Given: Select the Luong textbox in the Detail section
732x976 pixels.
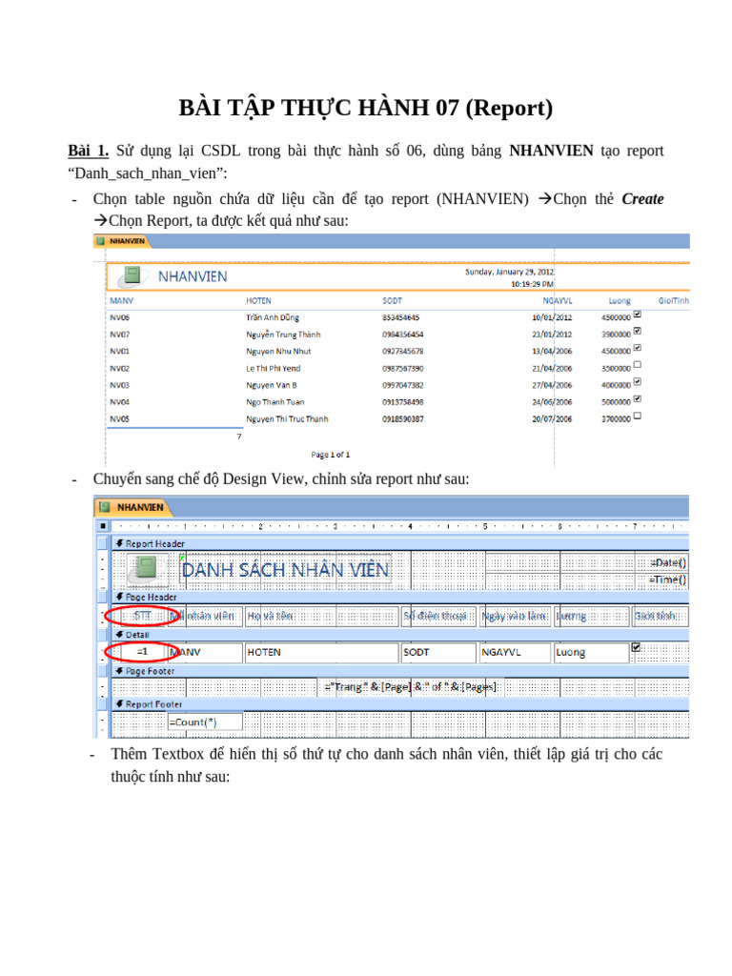Looking at the screenshot, I should pos(591,652).
